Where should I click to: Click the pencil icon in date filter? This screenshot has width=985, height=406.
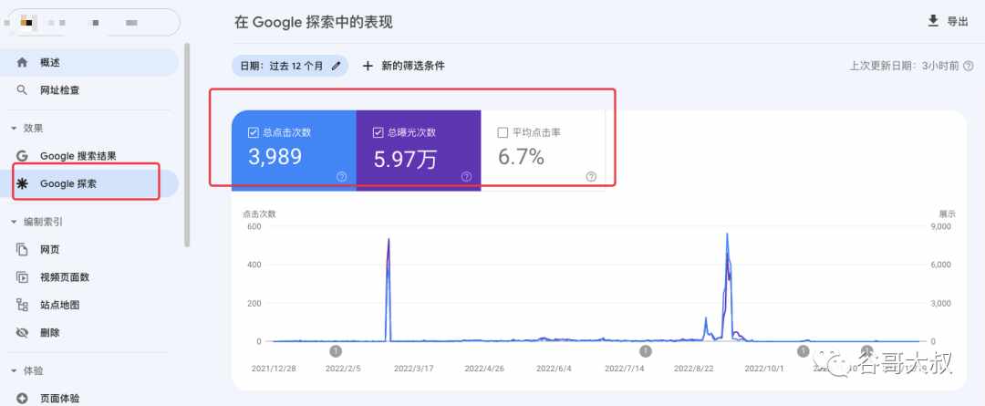[336, 66]
